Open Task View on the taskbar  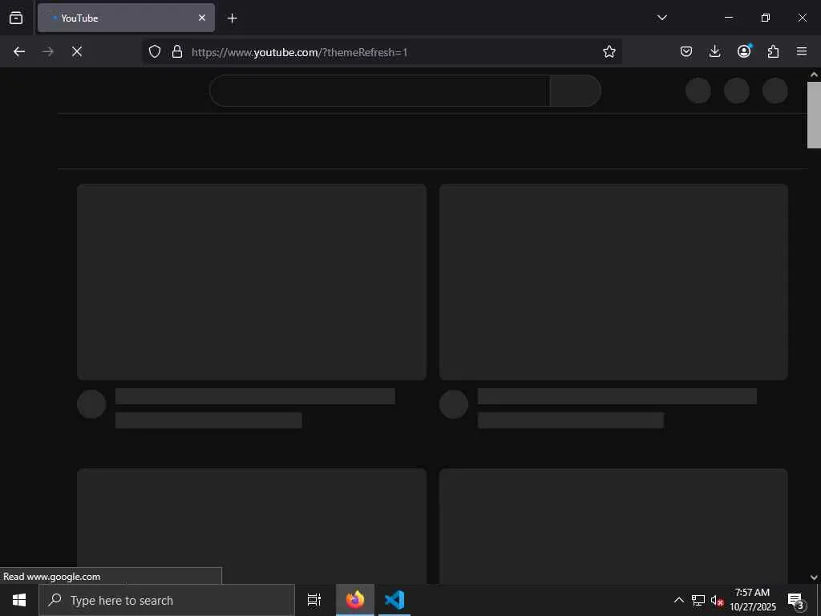point(314,600)
